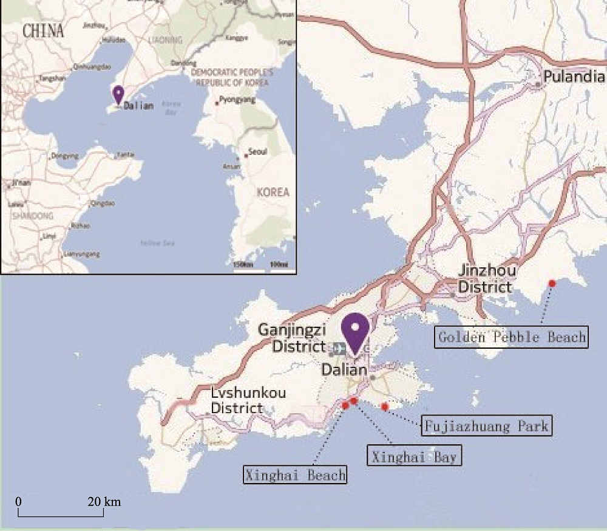The image size is (607, 531).
Task: Click the Jinzhou District label
Action: pyautogui.click(x=486, y=278)
